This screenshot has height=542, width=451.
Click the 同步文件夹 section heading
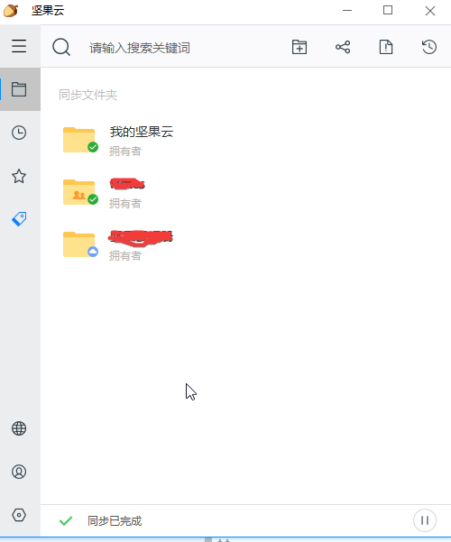point(87,95)
